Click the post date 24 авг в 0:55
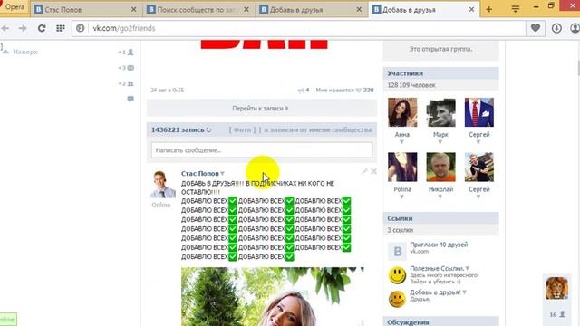580x326 pixels. click(167, 90)
